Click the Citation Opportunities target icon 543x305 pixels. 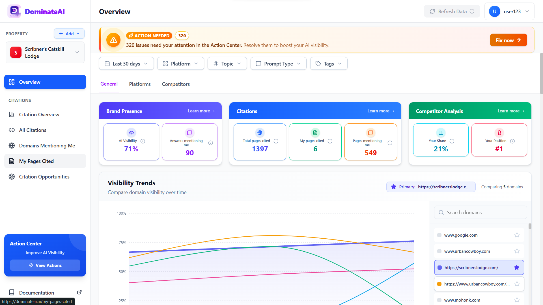(x=12, y=177)
